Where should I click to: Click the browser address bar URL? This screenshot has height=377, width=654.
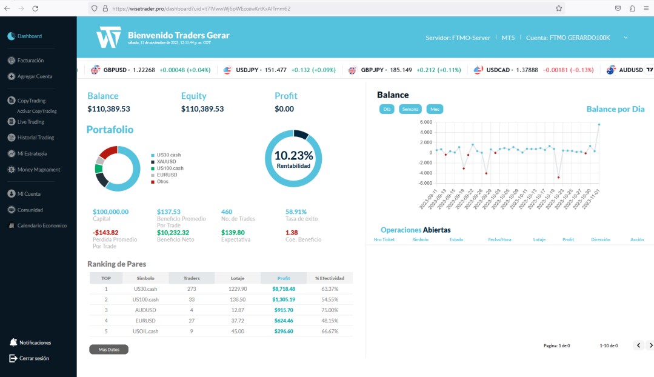coord(201,8)
